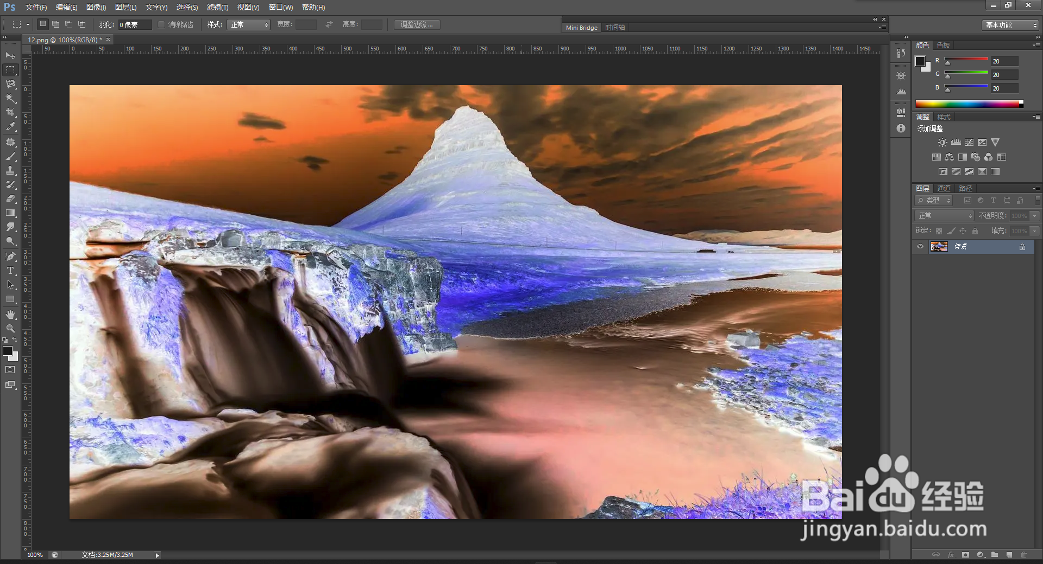The height and width of the screenshot is (564, 1043).
Task: Close the 12.png document tab
Action: 108,40
